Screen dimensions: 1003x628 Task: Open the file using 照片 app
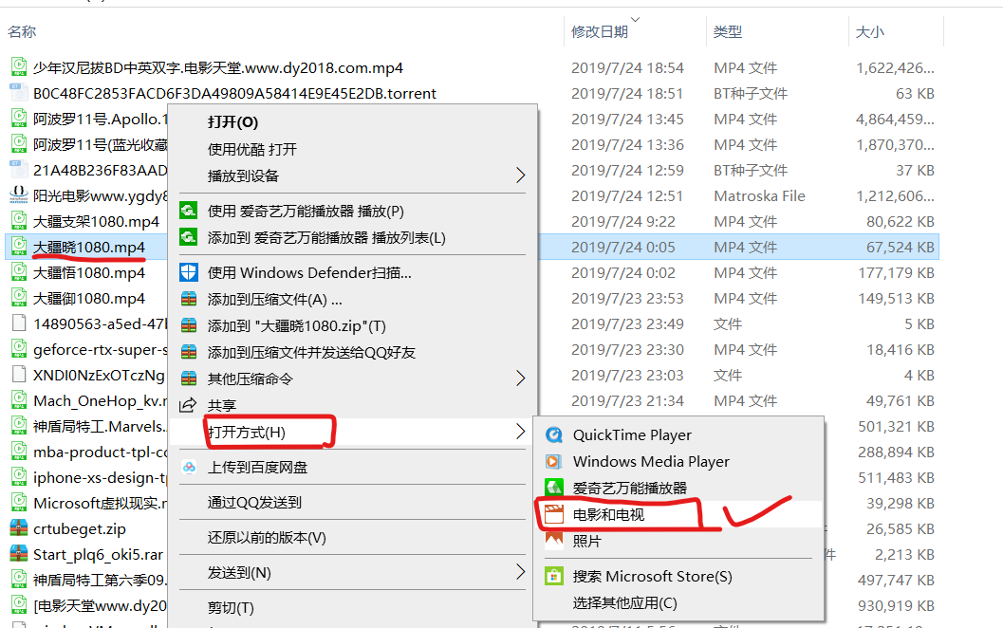coord(588,538)
